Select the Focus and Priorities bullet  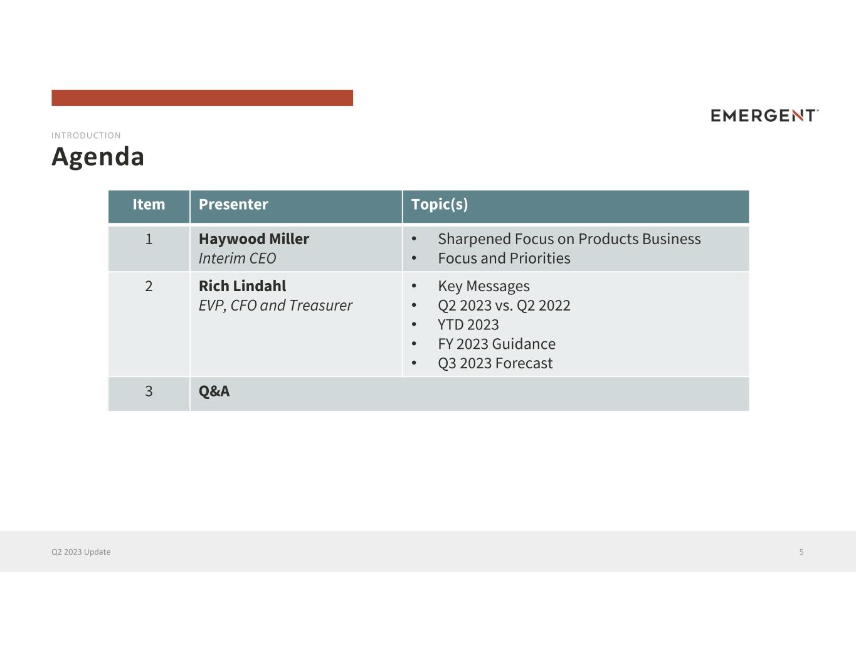click(504, 259)
